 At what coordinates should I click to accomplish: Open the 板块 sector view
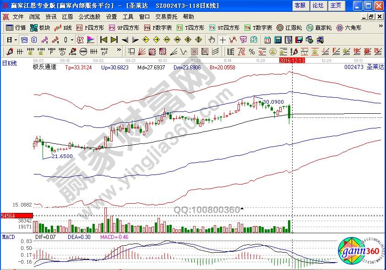point(40,27)
